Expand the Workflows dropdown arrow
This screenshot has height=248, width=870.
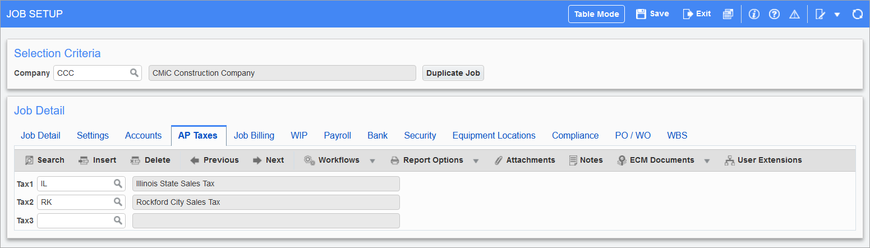372,161
